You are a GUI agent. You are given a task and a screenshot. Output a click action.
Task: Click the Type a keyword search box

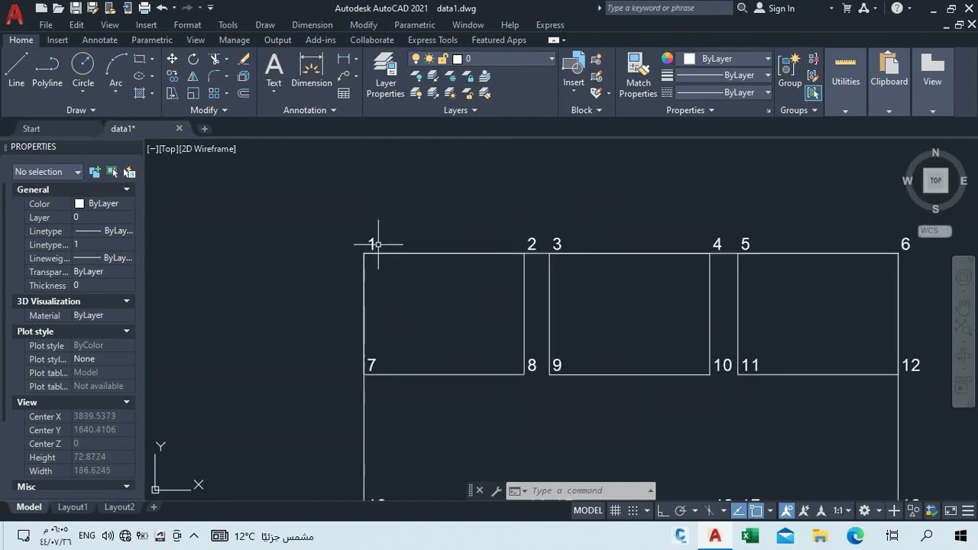(668, 8)
